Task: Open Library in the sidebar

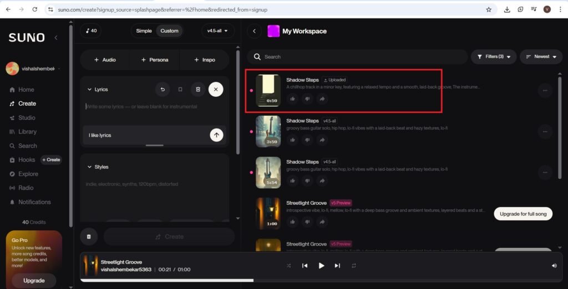Action: [x=22, y=132]
